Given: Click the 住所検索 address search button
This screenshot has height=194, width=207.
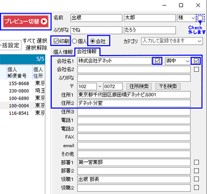Looking at the screenshot, I should coord(139,86).
